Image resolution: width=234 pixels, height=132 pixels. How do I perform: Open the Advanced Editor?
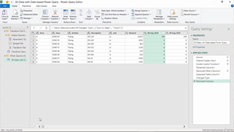[x=29, y=14]
